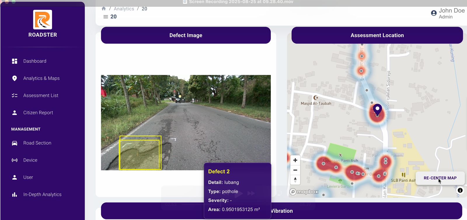Open the Dashboard sidebar item

[35, 61]
